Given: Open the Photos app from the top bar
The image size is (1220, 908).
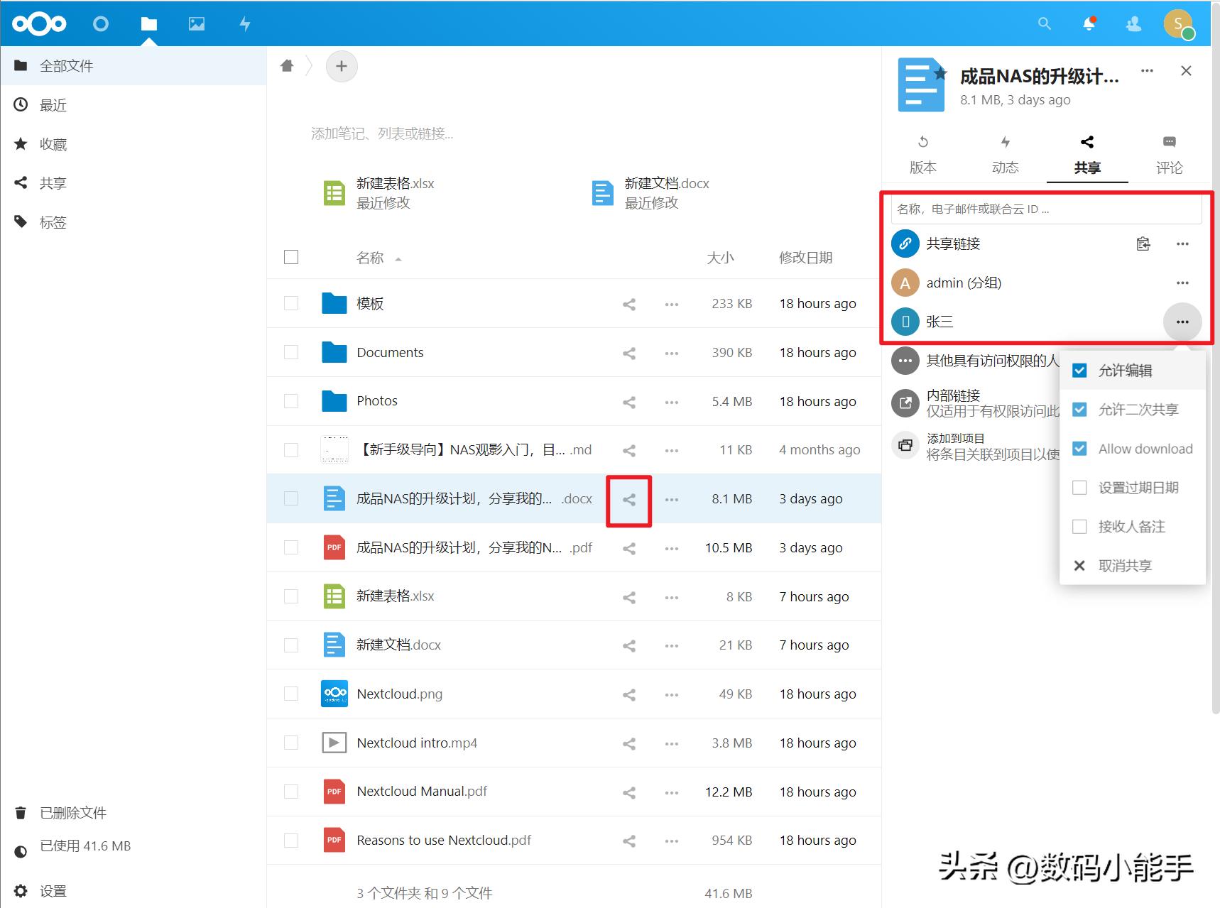Looking at the screenshot, I should pos(197,23).
